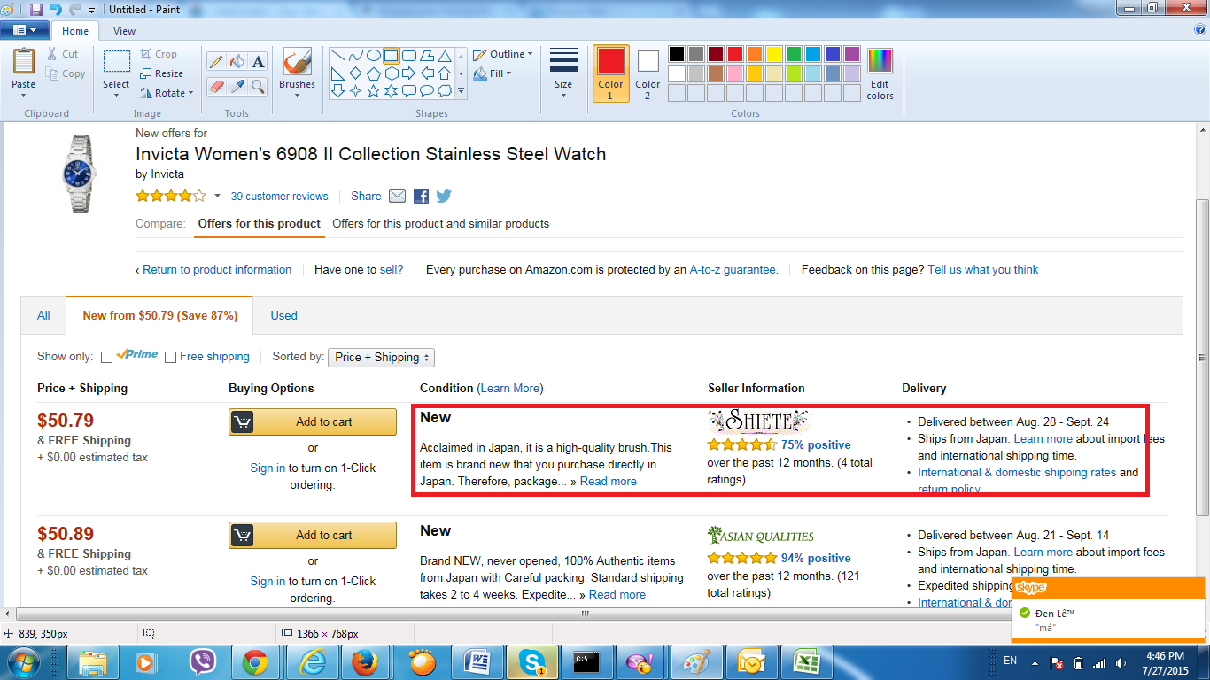Switch to the Home ribbon tab

point(75,31)
